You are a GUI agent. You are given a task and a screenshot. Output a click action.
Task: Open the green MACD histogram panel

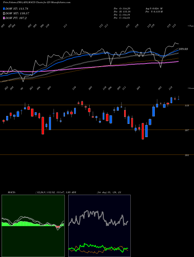[33, 226]
